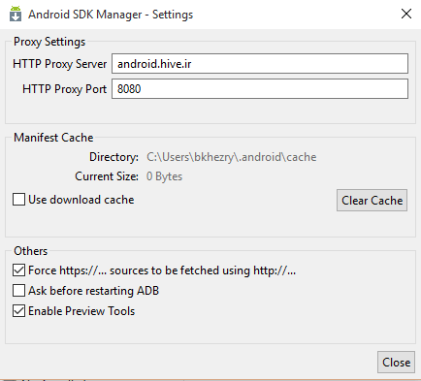Click the Close button
The height and width of the screenshot is (381, 421).
pyautogui.click(x=396, y=363)
